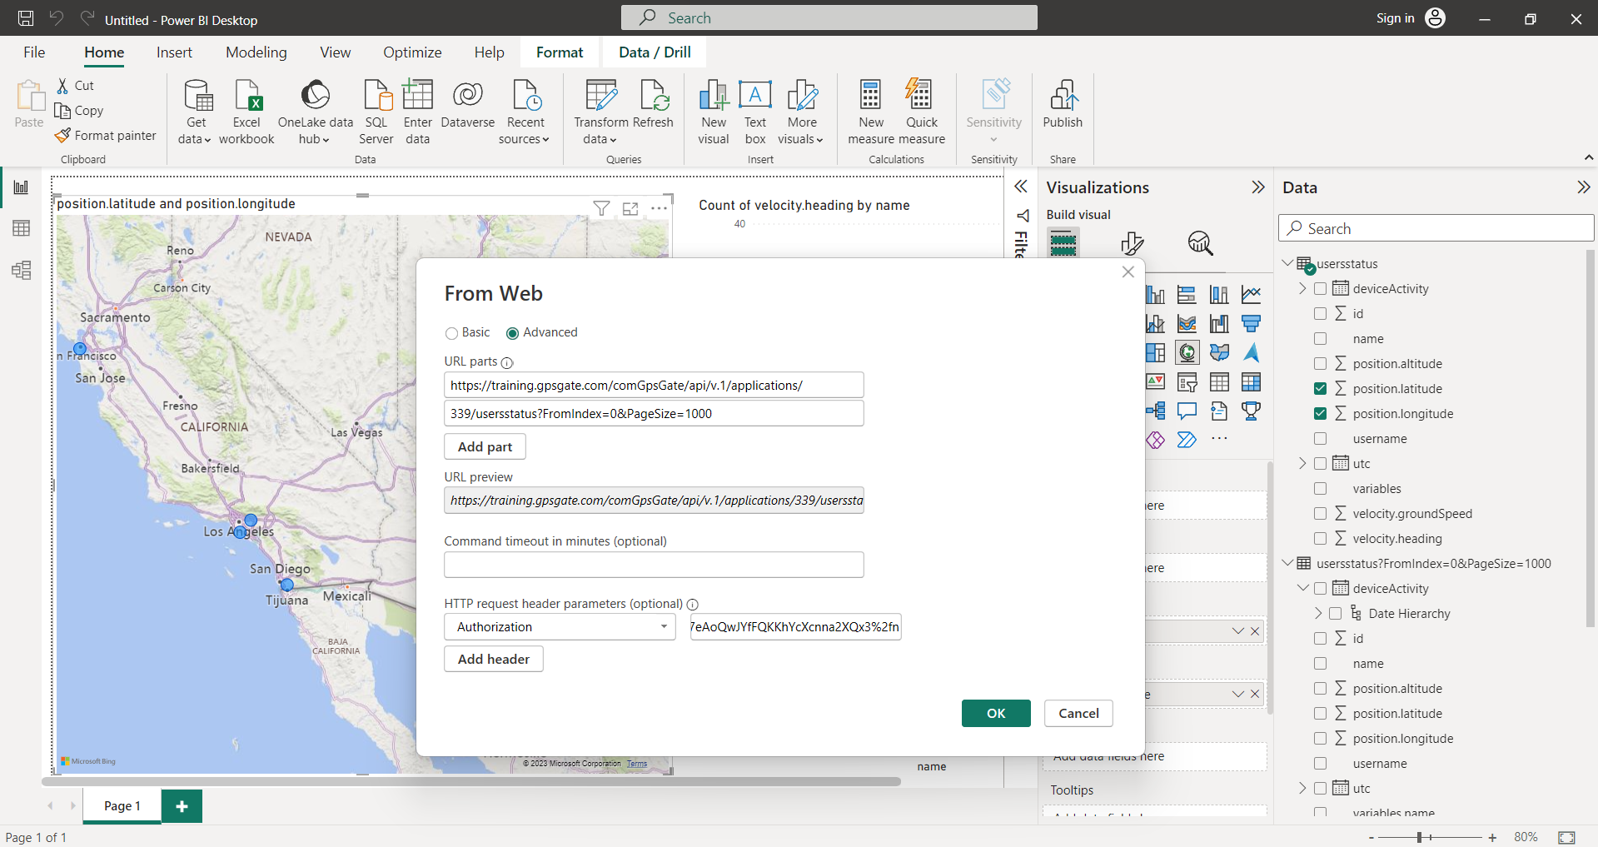Click the Transform data icon

coord(600,97)
